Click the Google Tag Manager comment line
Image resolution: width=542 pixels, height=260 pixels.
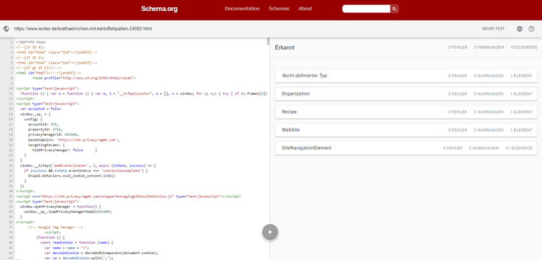(x=56, y=227)
